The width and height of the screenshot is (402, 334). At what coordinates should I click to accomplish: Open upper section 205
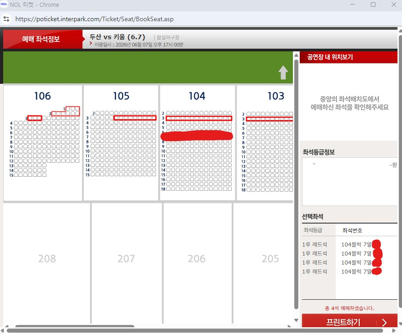270,259
